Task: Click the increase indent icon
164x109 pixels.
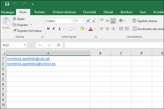Action: pyautogui.click(x=127, y=29)
